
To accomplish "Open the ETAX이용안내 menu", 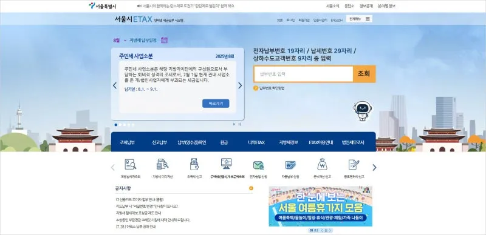I will point(321,142).
